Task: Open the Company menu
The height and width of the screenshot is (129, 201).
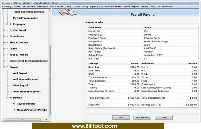Action: click(7, 6)
